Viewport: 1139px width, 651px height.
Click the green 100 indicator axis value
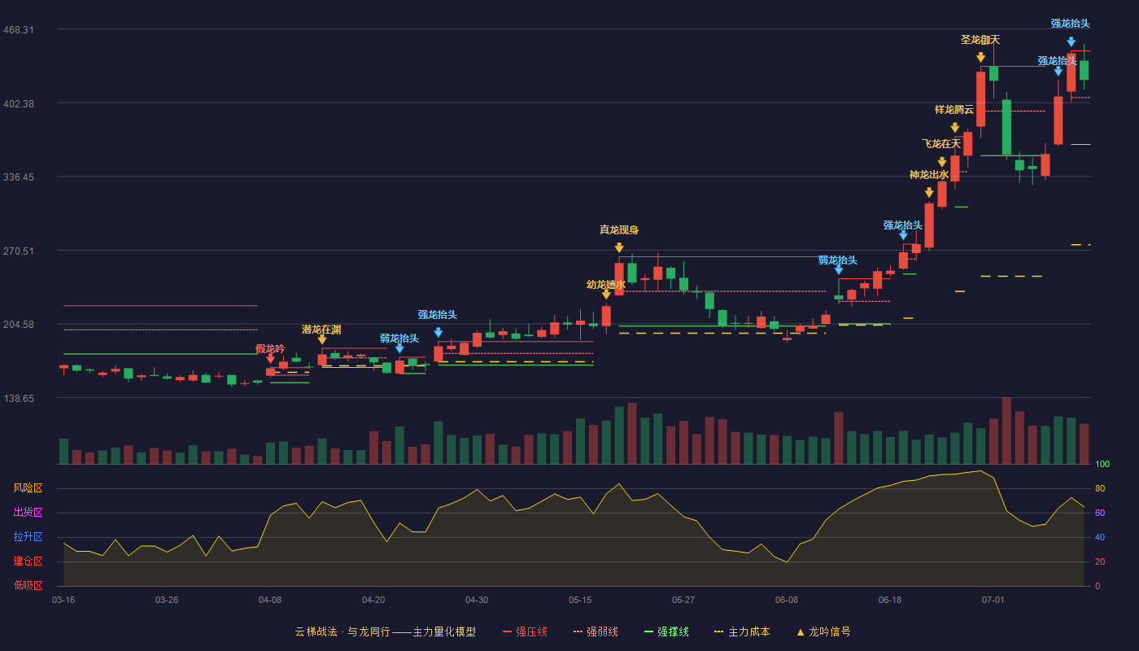pyautogui.click(x=1102, y=465)
